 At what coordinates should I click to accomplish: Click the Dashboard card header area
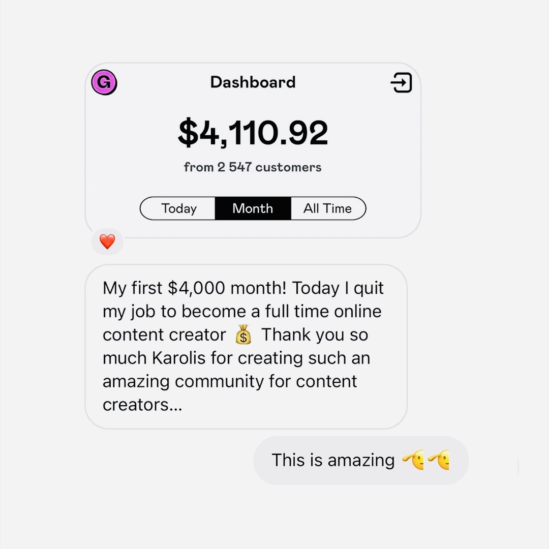[x=253, y=82]
